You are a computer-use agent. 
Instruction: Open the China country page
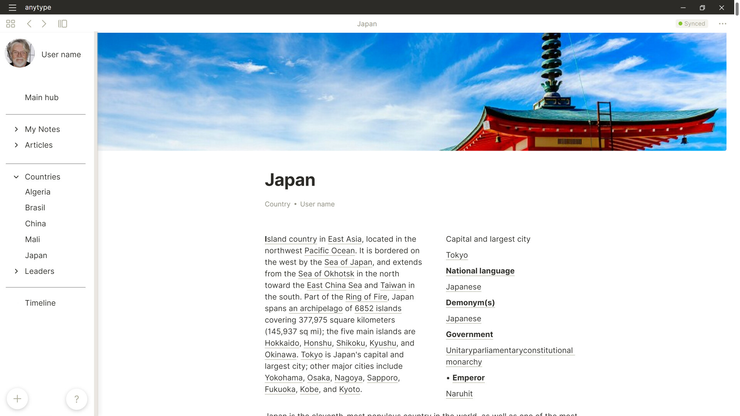pos(35,223)
